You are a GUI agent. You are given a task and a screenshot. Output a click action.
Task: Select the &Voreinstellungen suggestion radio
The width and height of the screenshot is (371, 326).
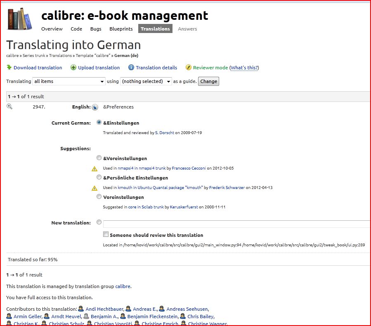point(99,158)
